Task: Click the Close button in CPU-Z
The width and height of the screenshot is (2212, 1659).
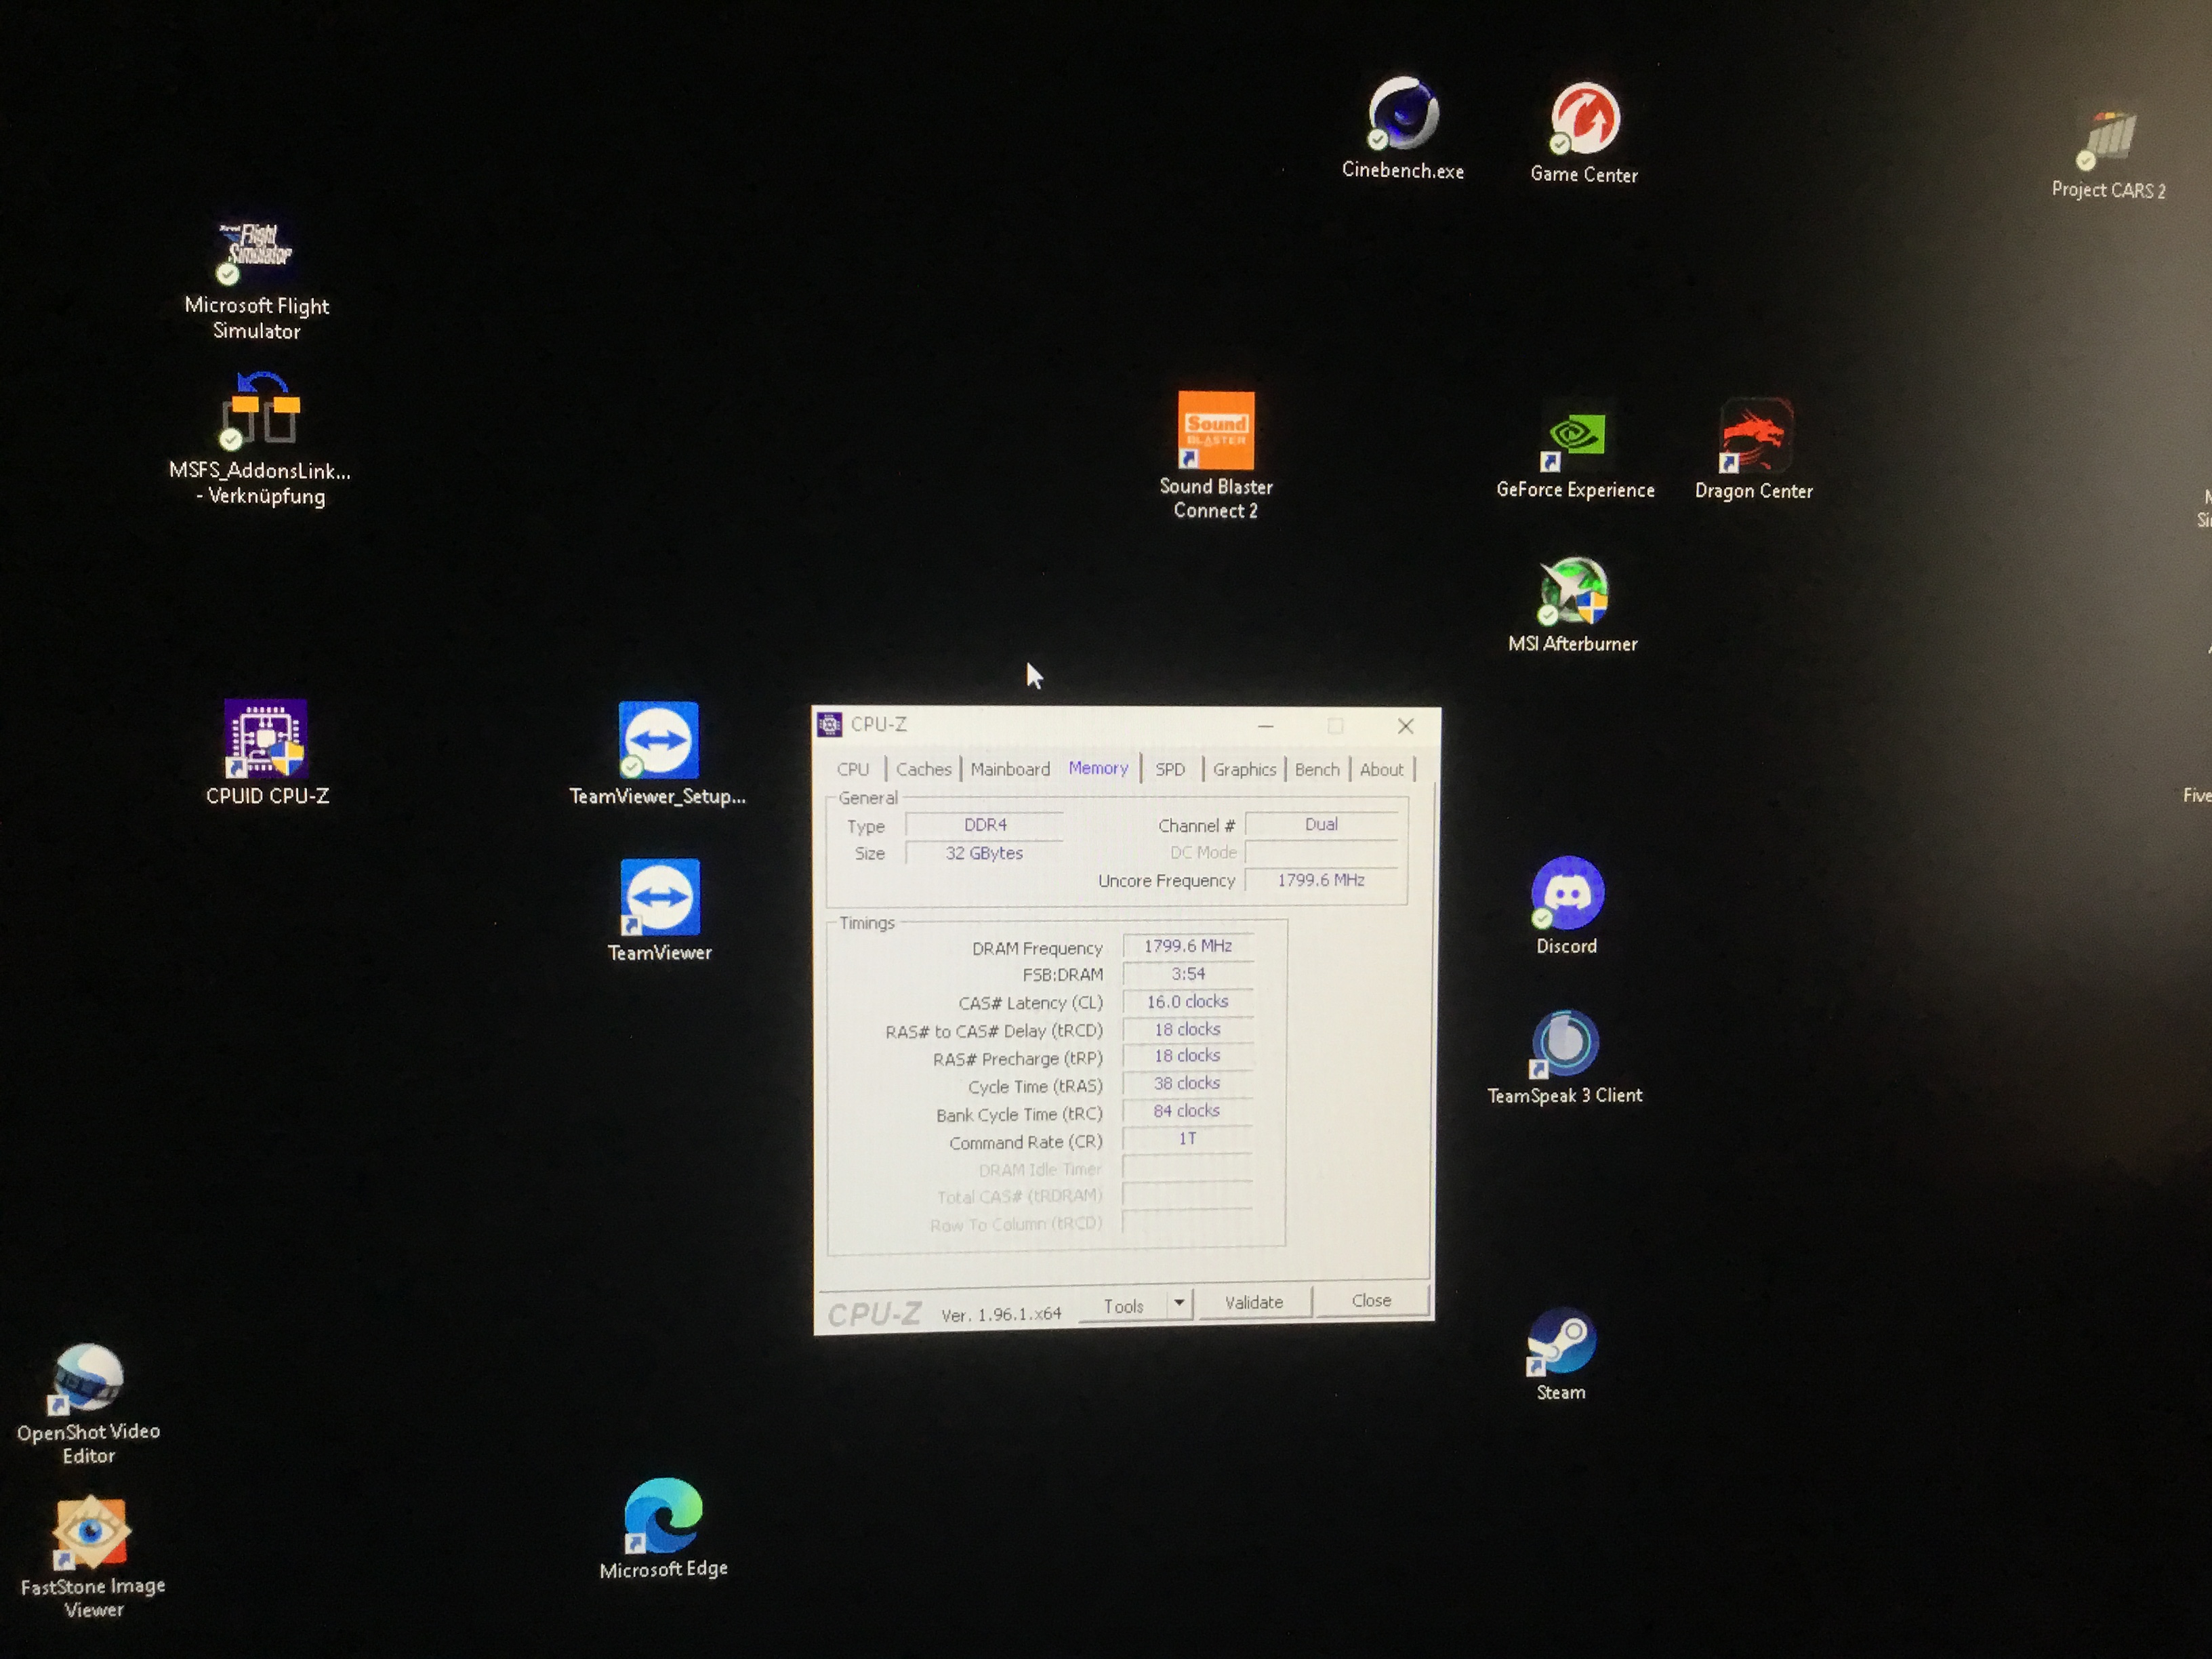Action: pos(1371,1300)
